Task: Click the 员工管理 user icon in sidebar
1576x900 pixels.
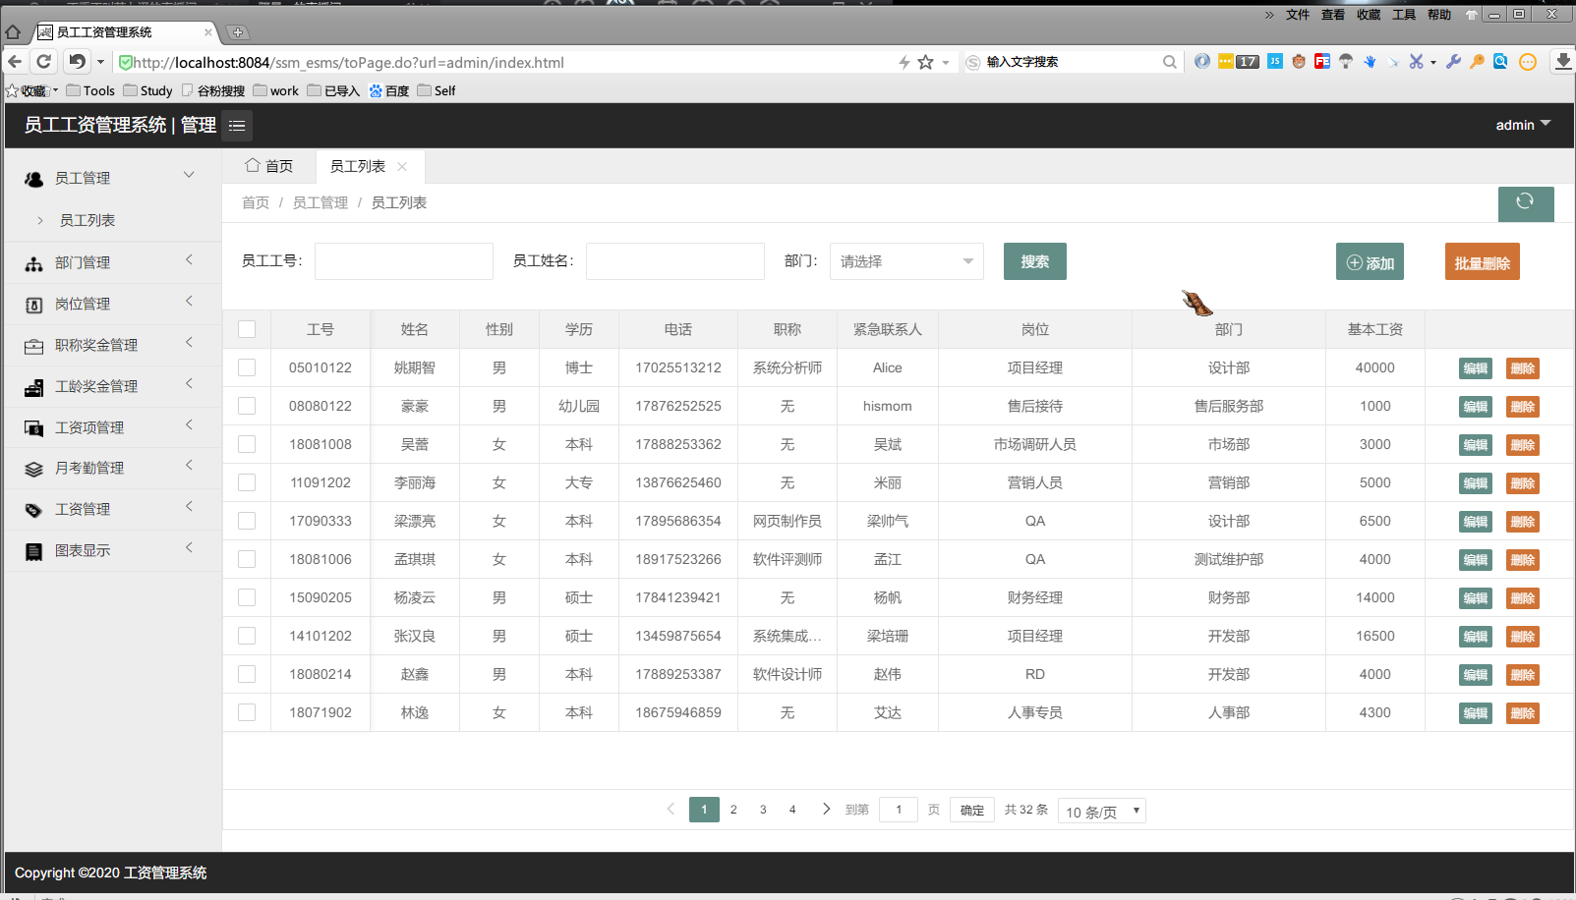Action: pyautogui.click(x=34, y=179)
